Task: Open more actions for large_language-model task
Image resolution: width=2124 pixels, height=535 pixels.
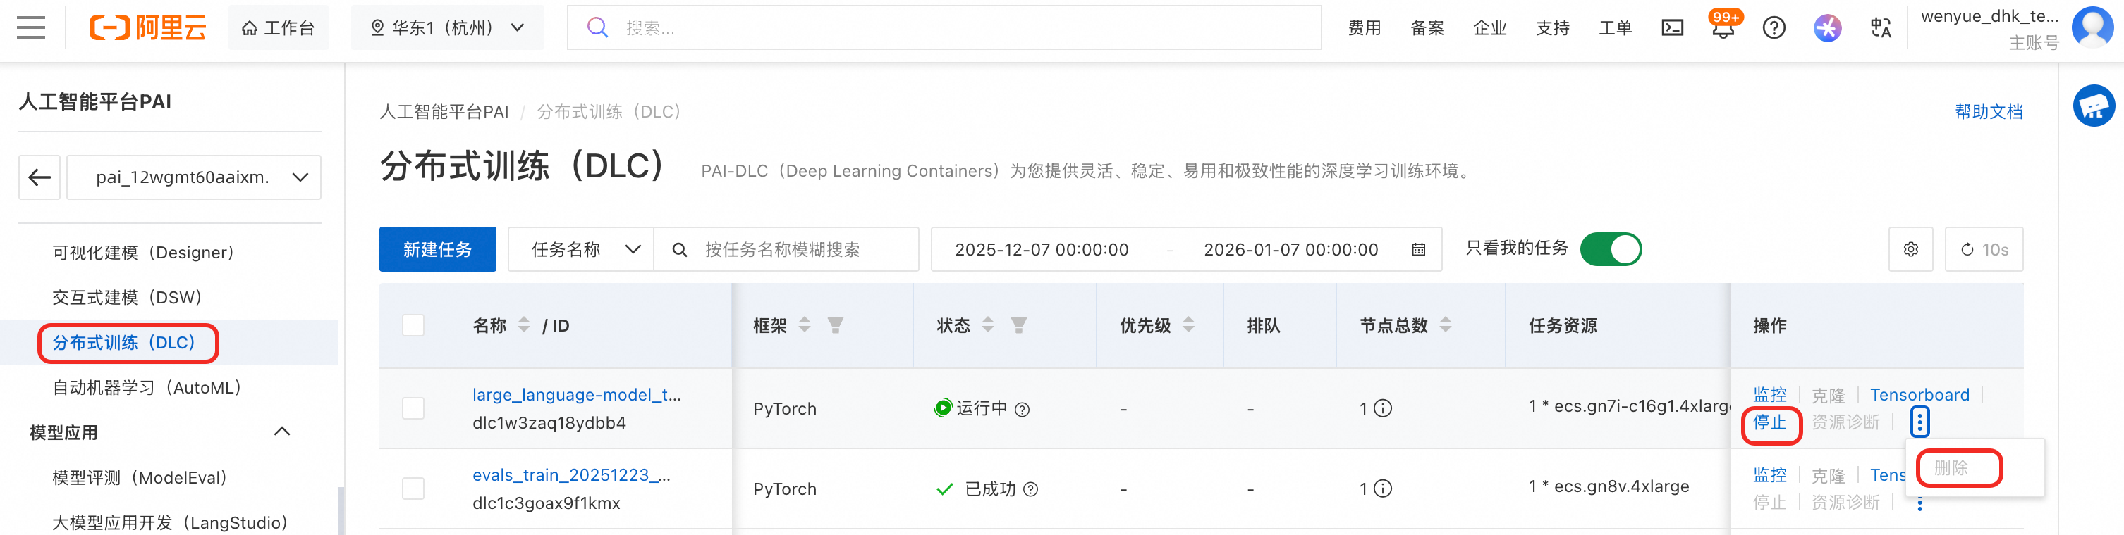Action: coord(1919,422)
